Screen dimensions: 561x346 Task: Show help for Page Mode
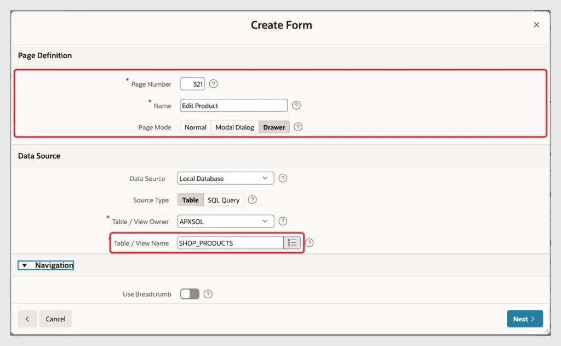297,127
